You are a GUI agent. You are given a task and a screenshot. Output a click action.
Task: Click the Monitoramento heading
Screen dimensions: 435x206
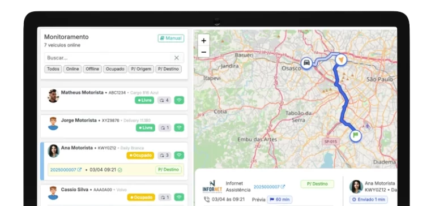66,37
